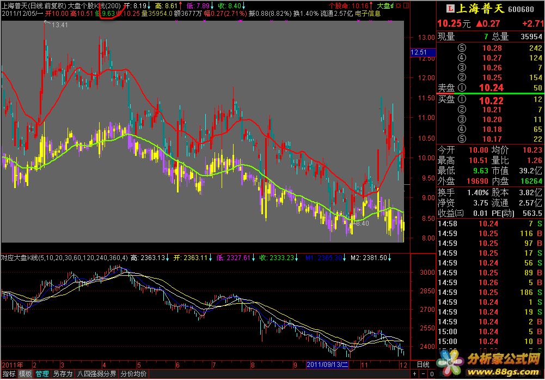Click buy level ④ price 10.18
545x380 pixels.
pyautogui.click(x=492, y=129)
